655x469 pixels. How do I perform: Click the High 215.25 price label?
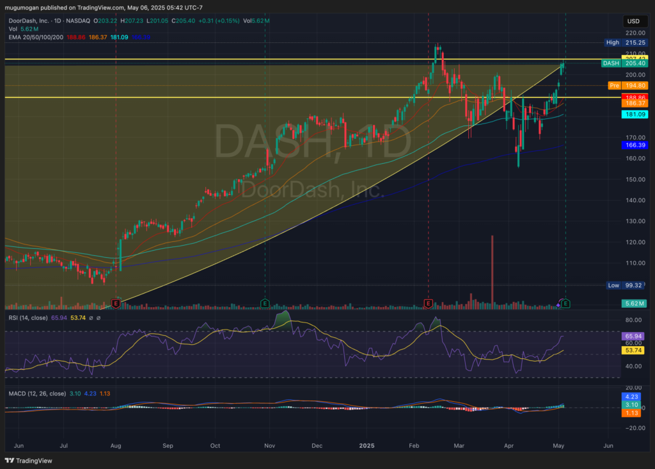(626, 42)
